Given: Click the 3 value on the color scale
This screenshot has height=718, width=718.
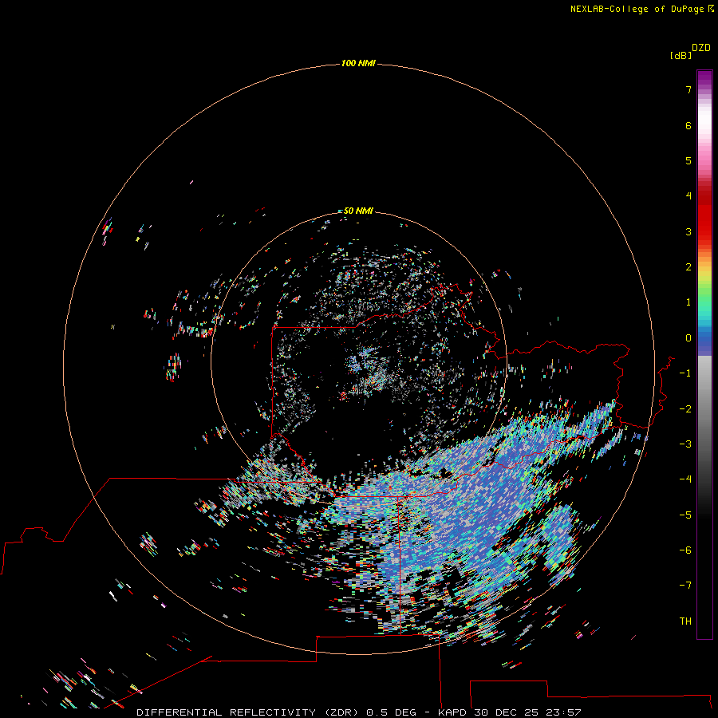Looking at the screenshot, I should click(688, 231).
